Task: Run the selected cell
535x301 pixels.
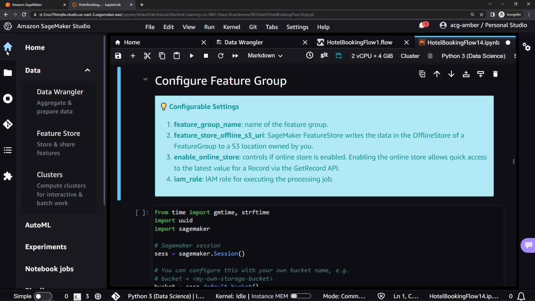Action: coord(191,56)
